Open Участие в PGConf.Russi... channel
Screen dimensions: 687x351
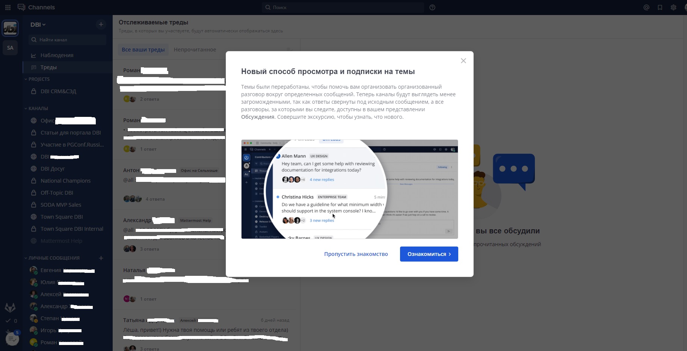coord(68,145)
